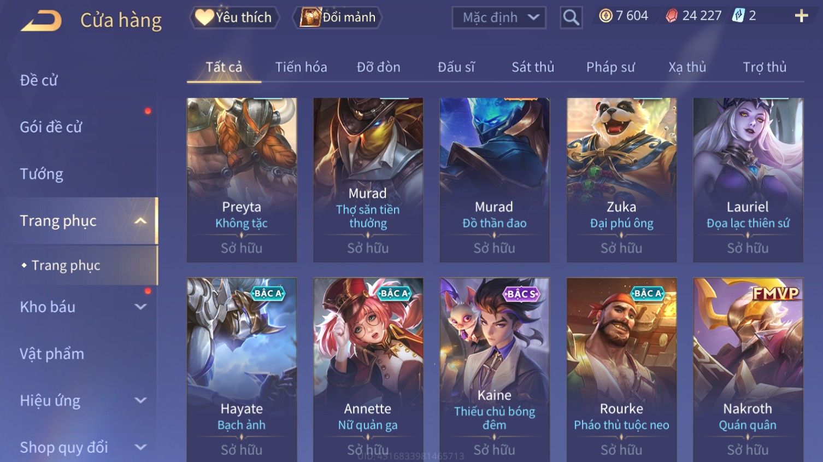Viewport: 823px width, 462px height.
Task: Open Yêu thích heart favorites
Action: click(x=234, y=17)
